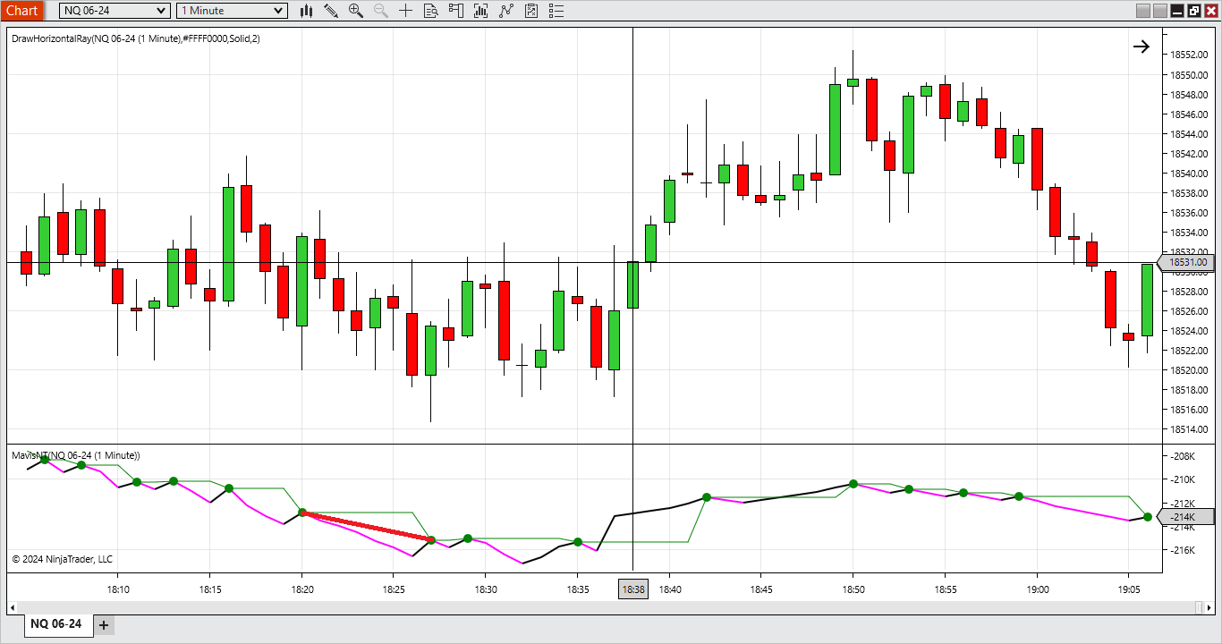Screen dimensions: 1222x644
Task: Open the 1 Minute interval dropdown
Action: (233, 11)
